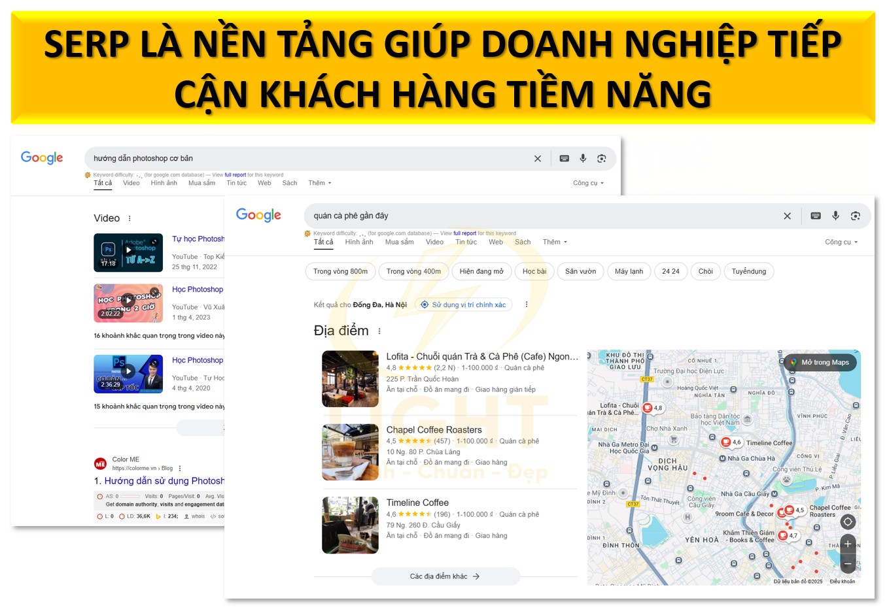Play the 2:02:22 Học Photoshop video thumbnail
The width and height of the screenshot is (887, 611).
(128, 303)
